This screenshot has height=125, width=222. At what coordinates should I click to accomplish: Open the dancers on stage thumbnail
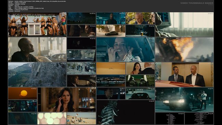pyautogui.click(x=37, y=24)
